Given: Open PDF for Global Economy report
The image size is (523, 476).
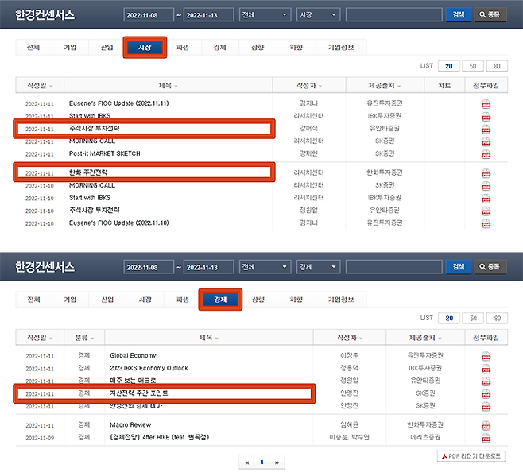Looking at the screenshot, I should (x=486, y=356).
